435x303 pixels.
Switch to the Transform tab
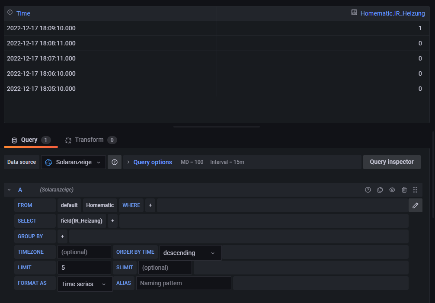tap(90, 140)
